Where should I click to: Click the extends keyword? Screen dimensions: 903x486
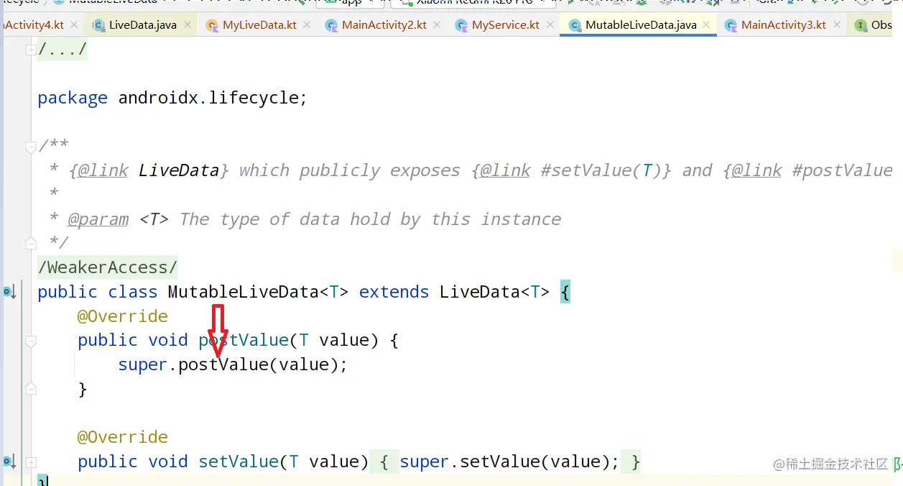point(394,292)
